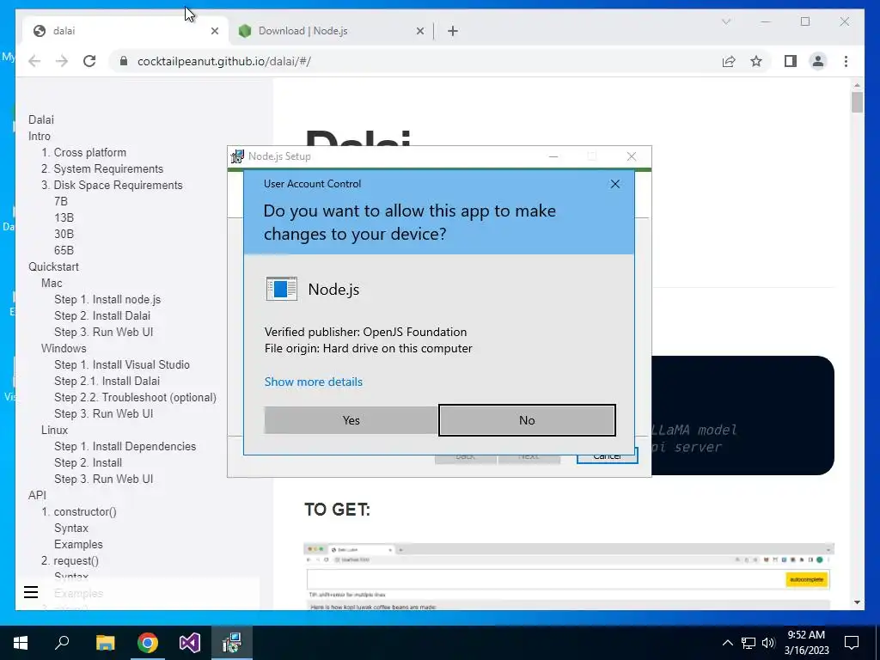Open Mac quickstart entry
Image resolution: width=880 pixels, height=660 pixels.
pyautogui.click(x=52, y=283)
